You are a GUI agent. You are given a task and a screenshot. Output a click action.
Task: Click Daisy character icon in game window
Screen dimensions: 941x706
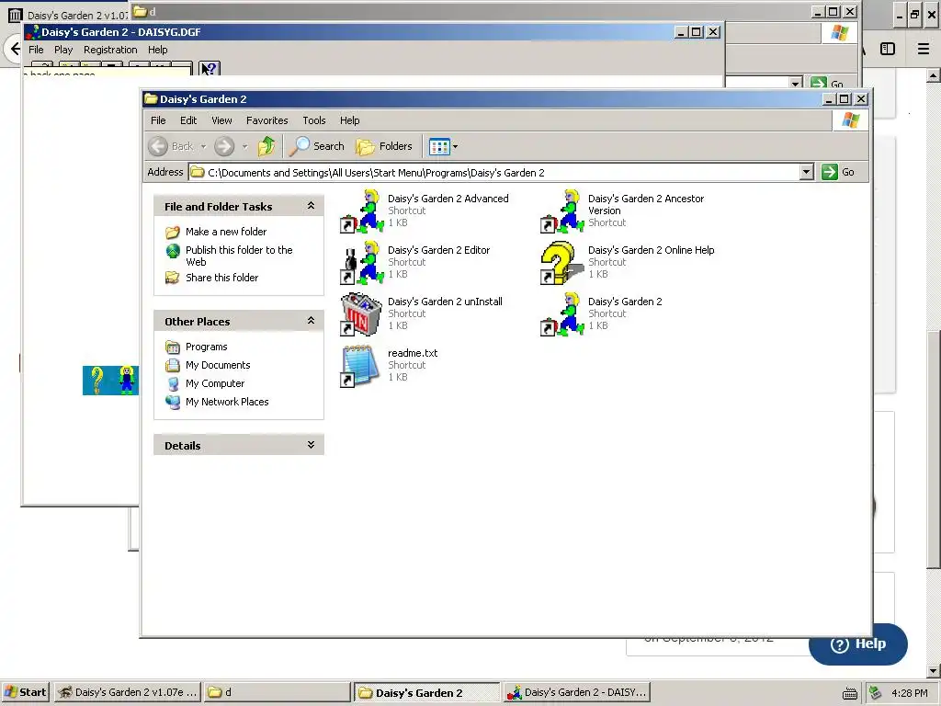pos(126,381)
